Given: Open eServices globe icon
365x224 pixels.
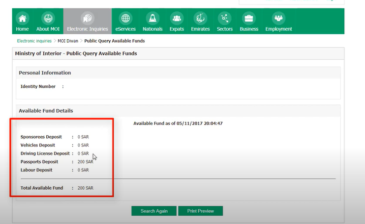Looking at the screenshot, I should pos(125,18).
